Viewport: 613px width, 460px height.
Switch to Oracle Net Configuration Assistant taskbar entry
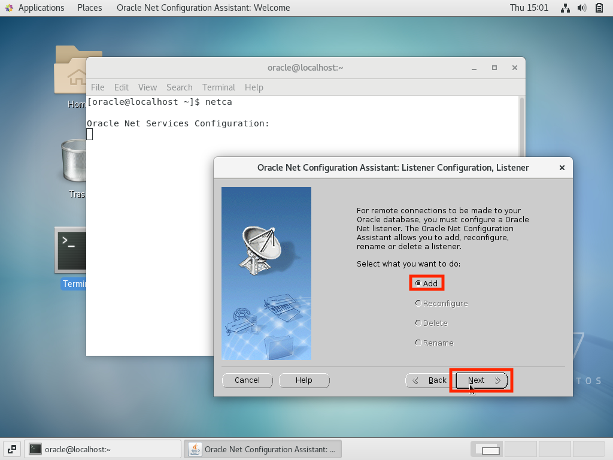(x=263, y=449)
